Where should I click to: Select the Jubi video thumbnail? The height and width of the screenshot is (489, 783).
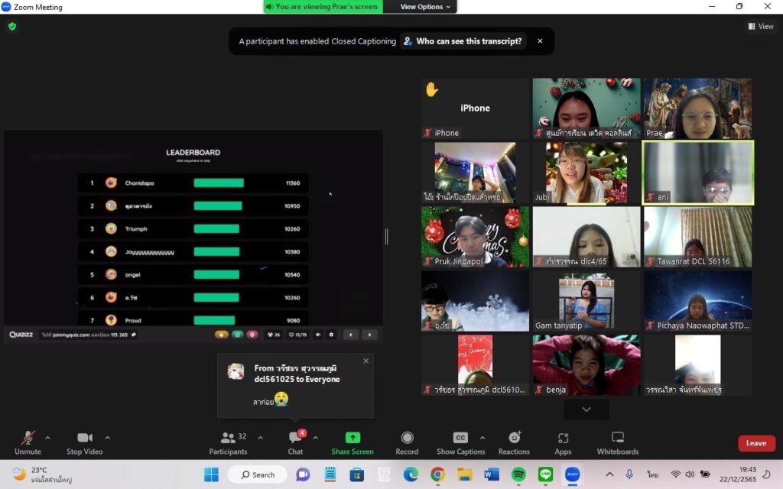coord(586,173)
